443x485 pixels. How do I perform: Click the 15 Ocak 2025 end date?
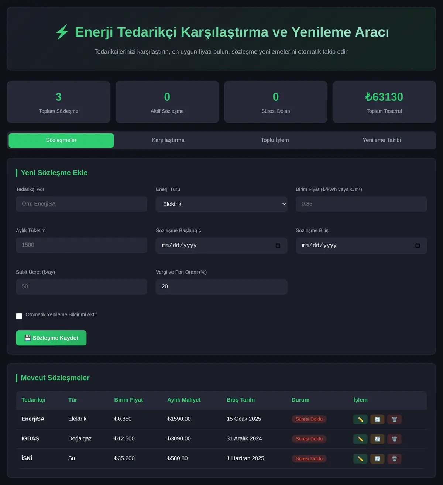(x=244, y=419)
